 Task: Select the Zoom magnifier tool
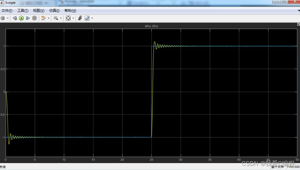click(x=56, y=18)
